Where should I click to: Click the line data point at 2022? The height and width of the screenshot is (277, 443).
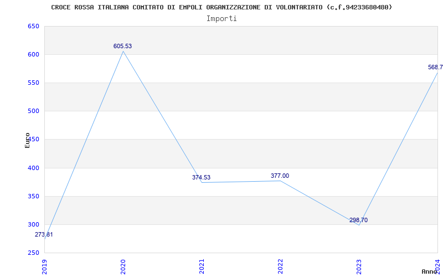click(x=280, y=181)
